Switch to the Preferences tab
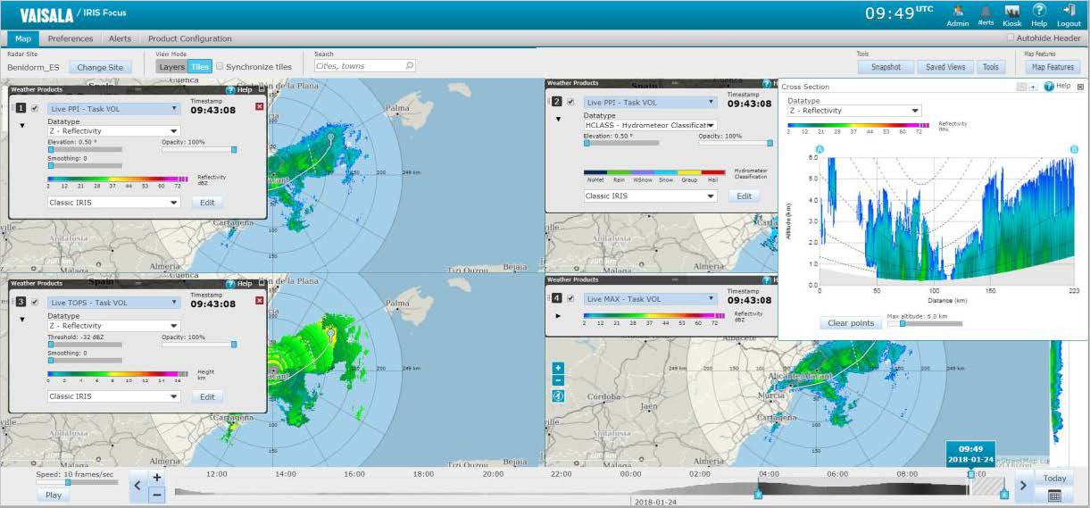 [70, 38]
